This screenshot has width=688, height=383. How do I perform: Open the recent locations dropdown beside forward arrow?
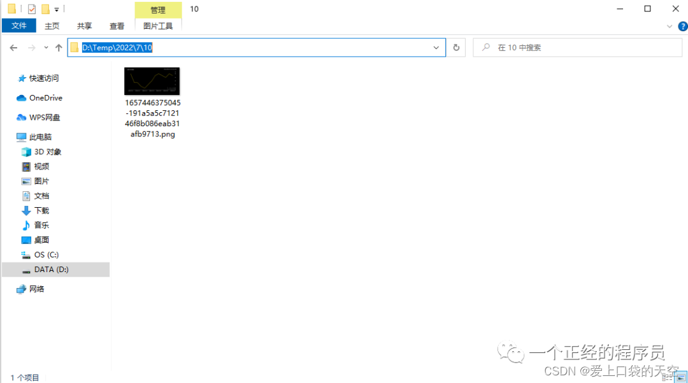[x=45, y=47]
